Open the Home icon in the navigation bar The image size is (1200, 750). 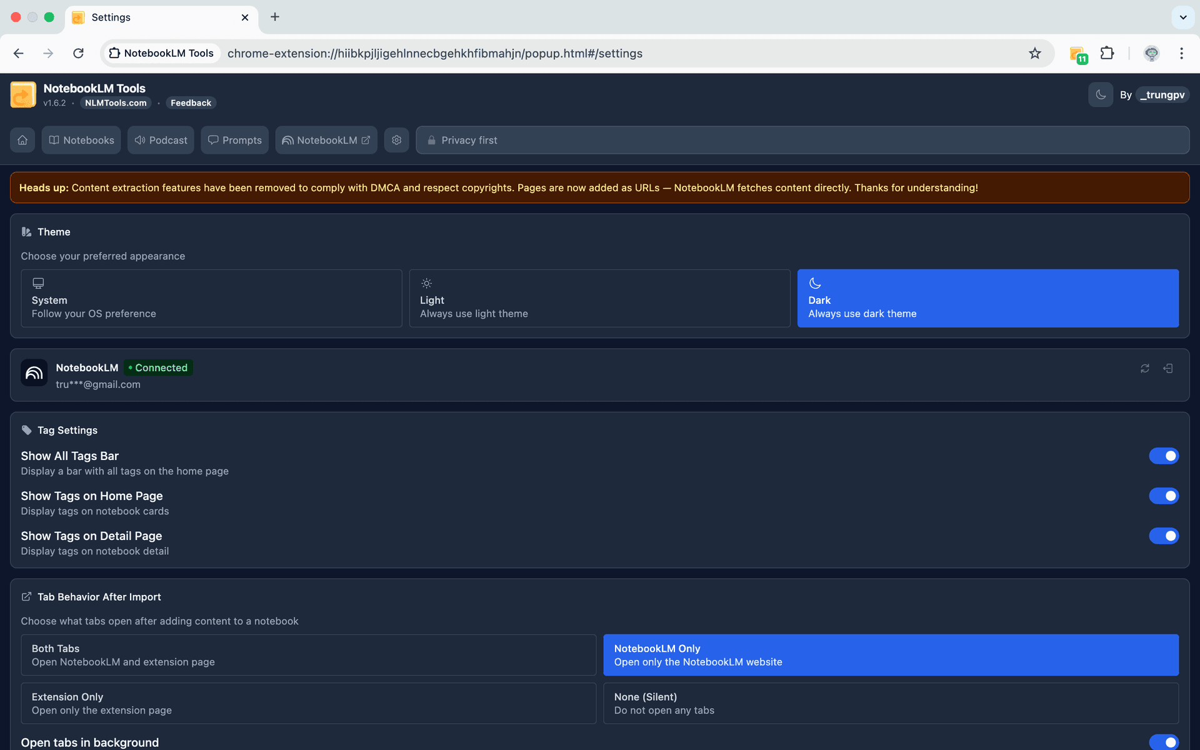(x=22, y=140)
